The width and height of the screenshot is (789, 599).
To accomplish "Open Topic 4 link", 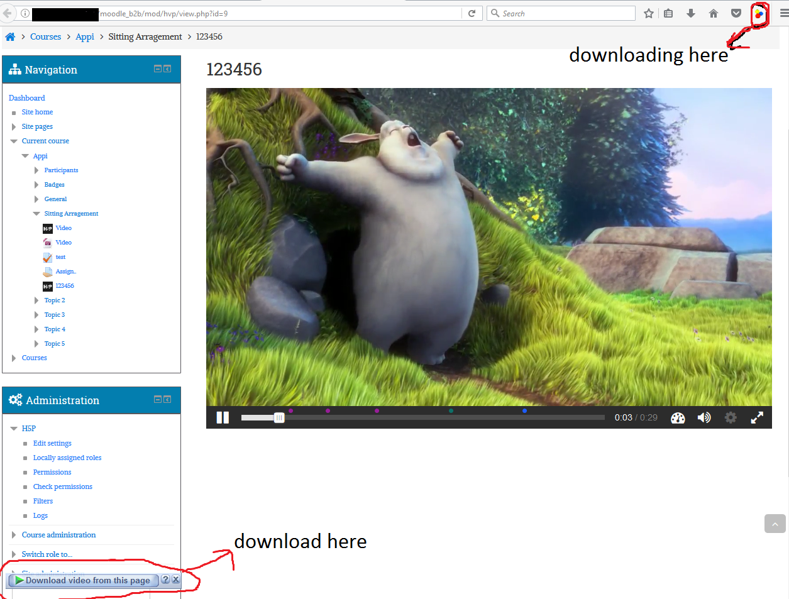I will point(55,329).
